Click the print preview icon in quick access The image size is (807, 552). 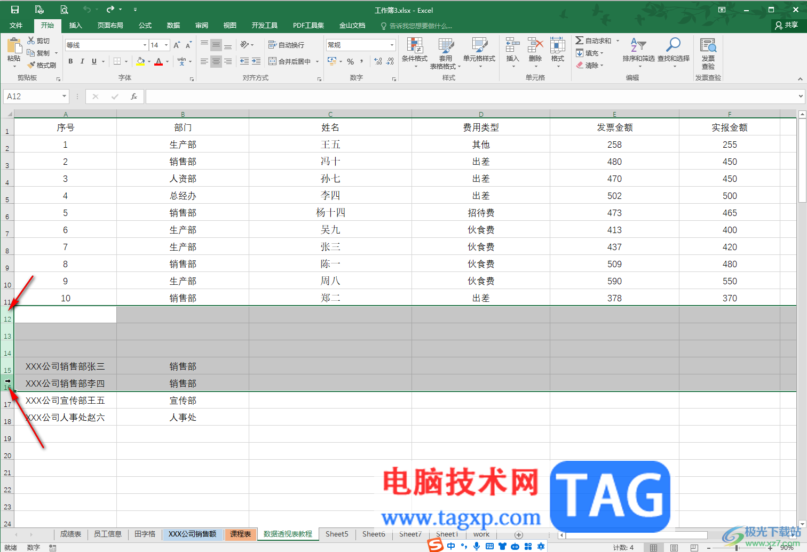coord(64,10)
